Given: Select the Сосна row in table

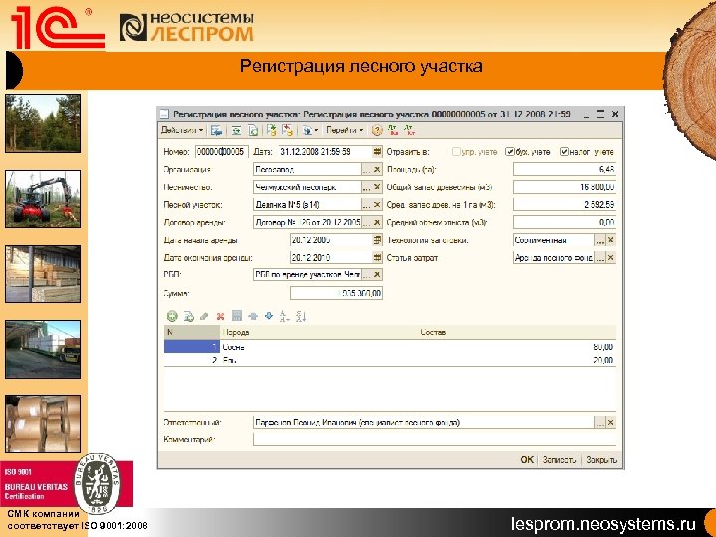Looking at the screenshot, I should [390, 347].
